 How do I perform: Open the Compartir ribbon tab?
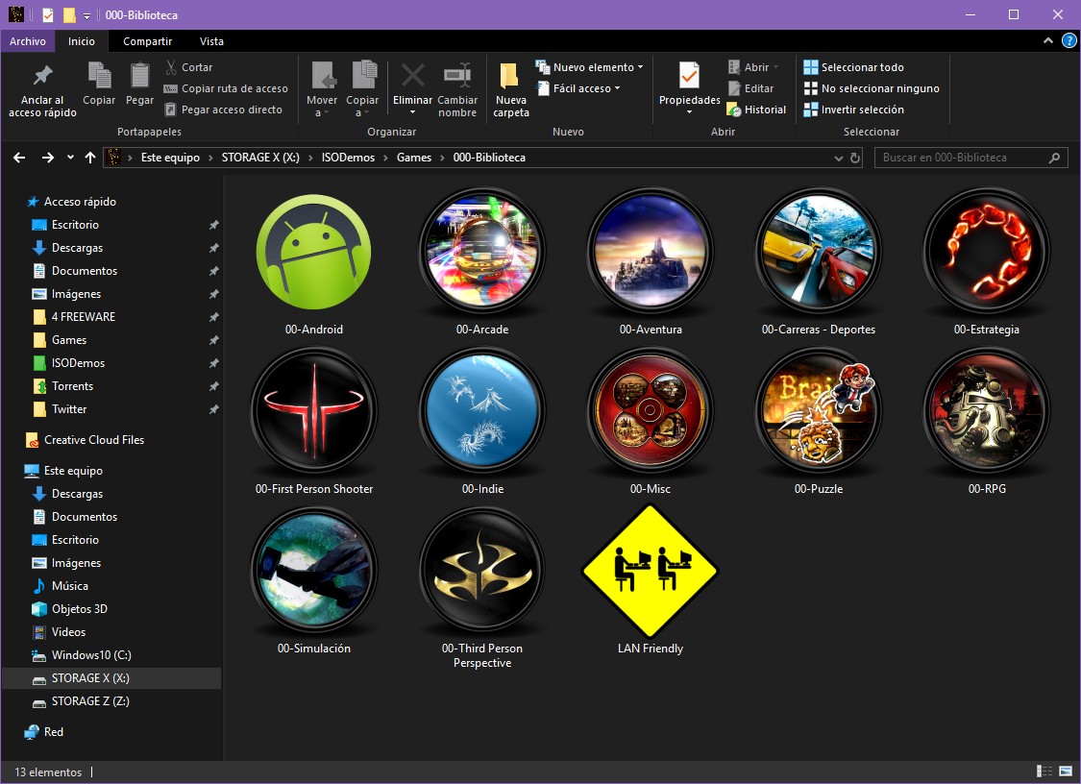point(147,41)
